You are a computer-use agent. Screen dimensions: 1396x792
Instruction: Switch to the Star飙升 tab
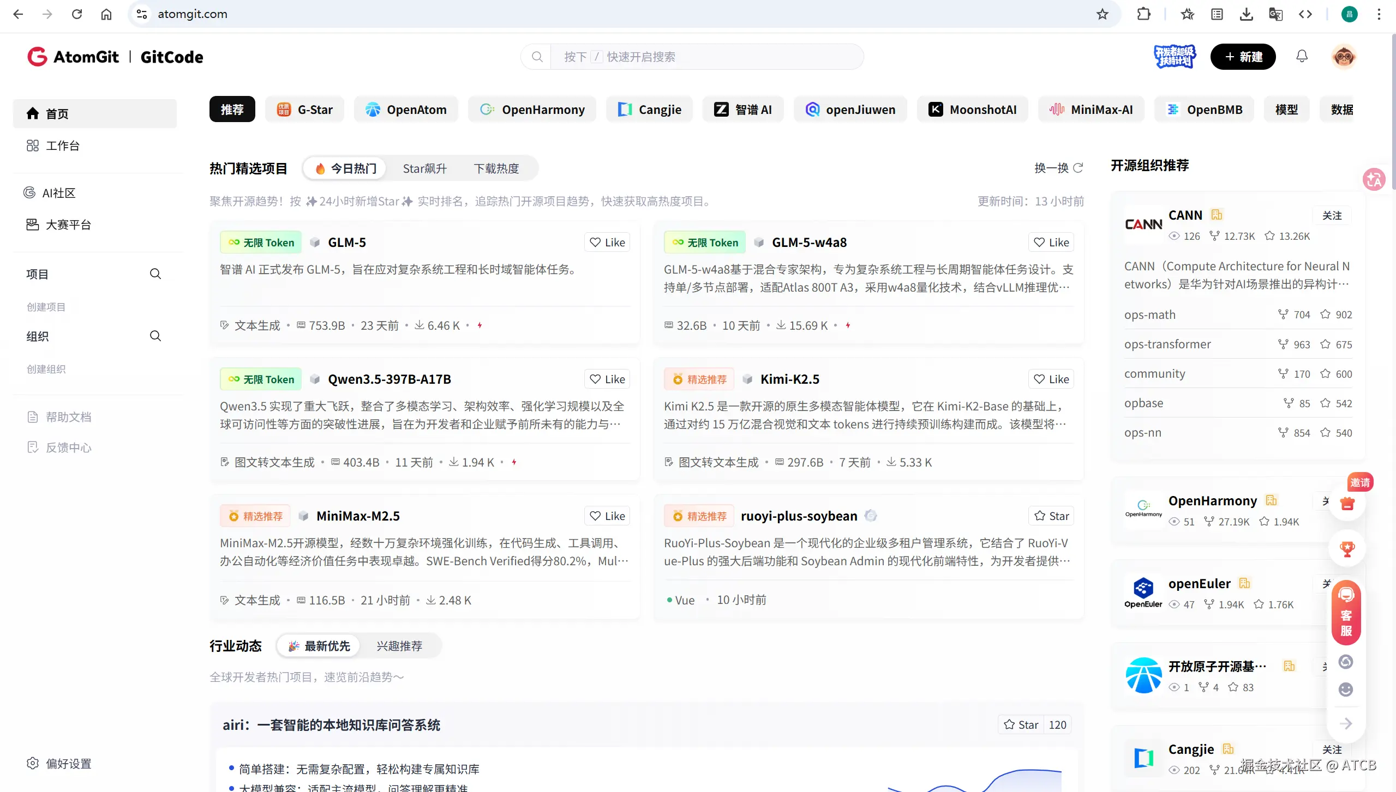[x=424, y=168]
